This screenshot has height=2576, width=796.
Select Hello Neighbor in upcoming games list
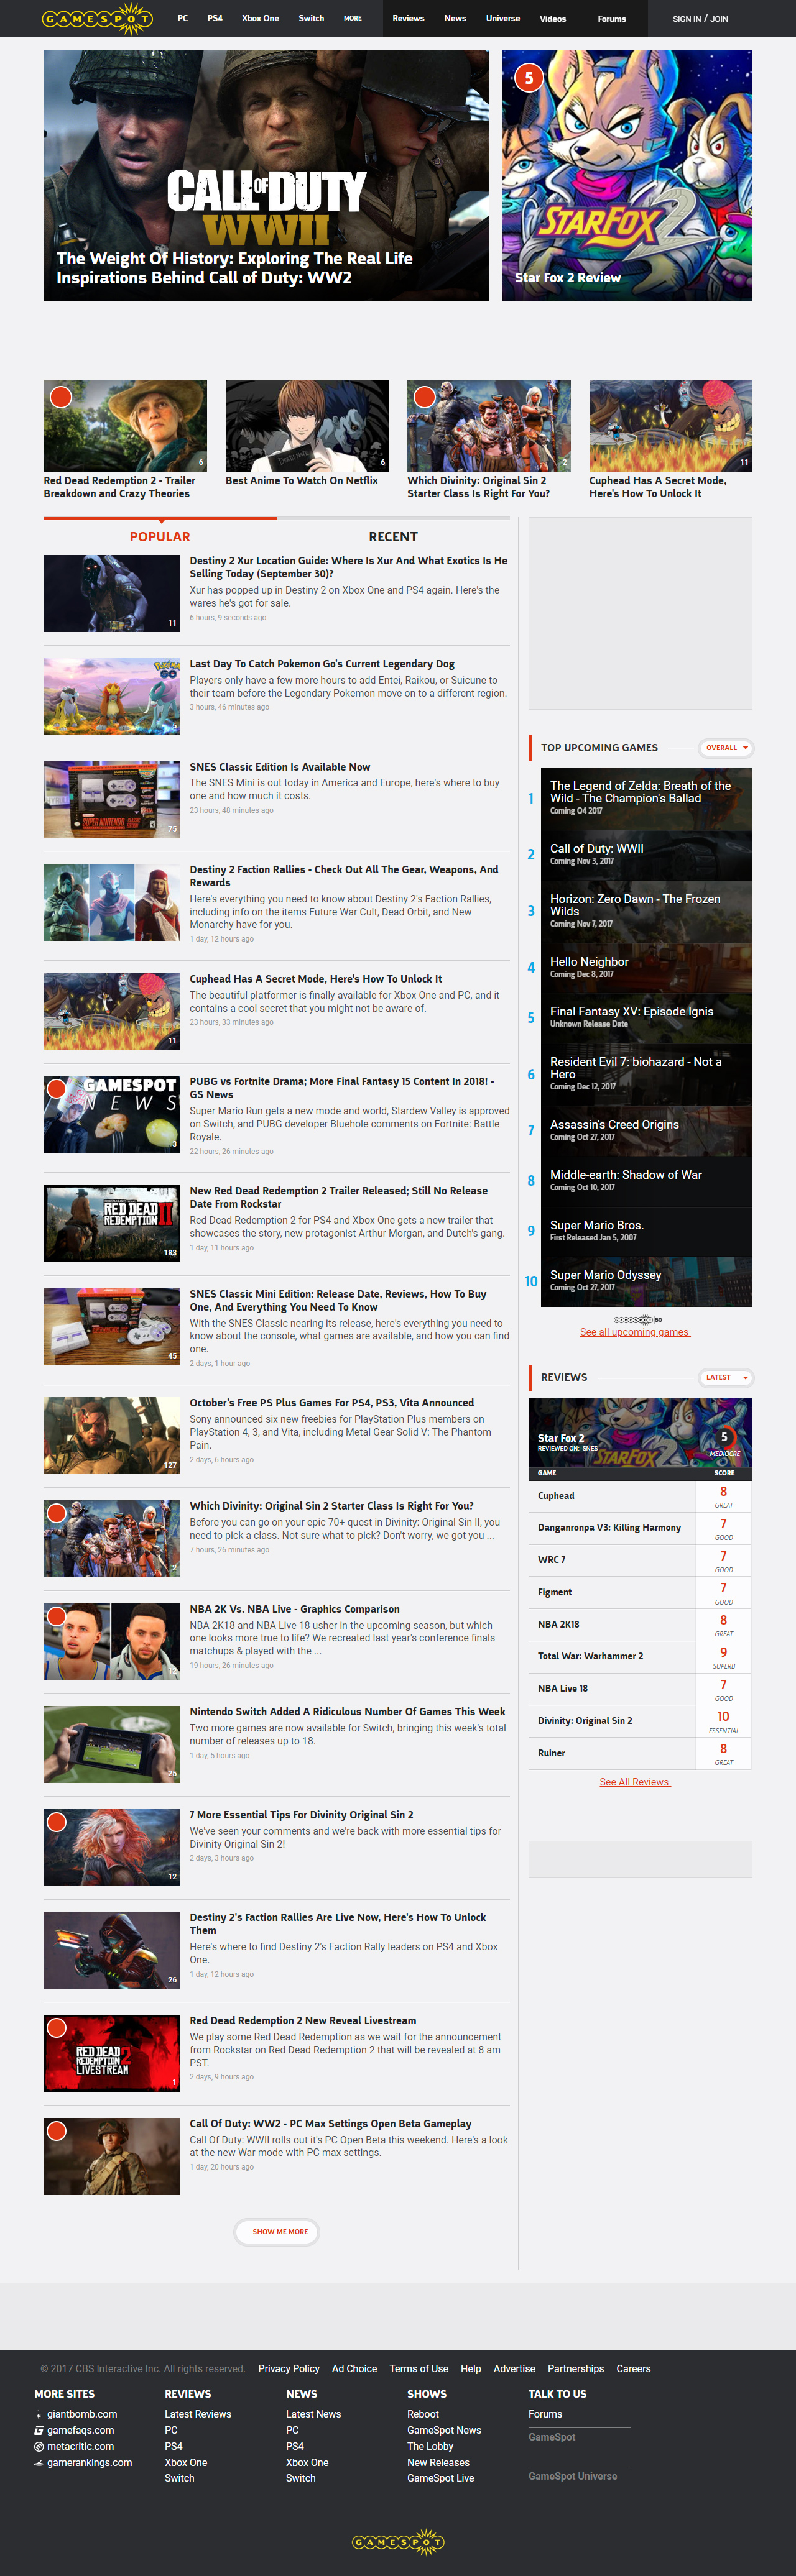coord(646,967)
